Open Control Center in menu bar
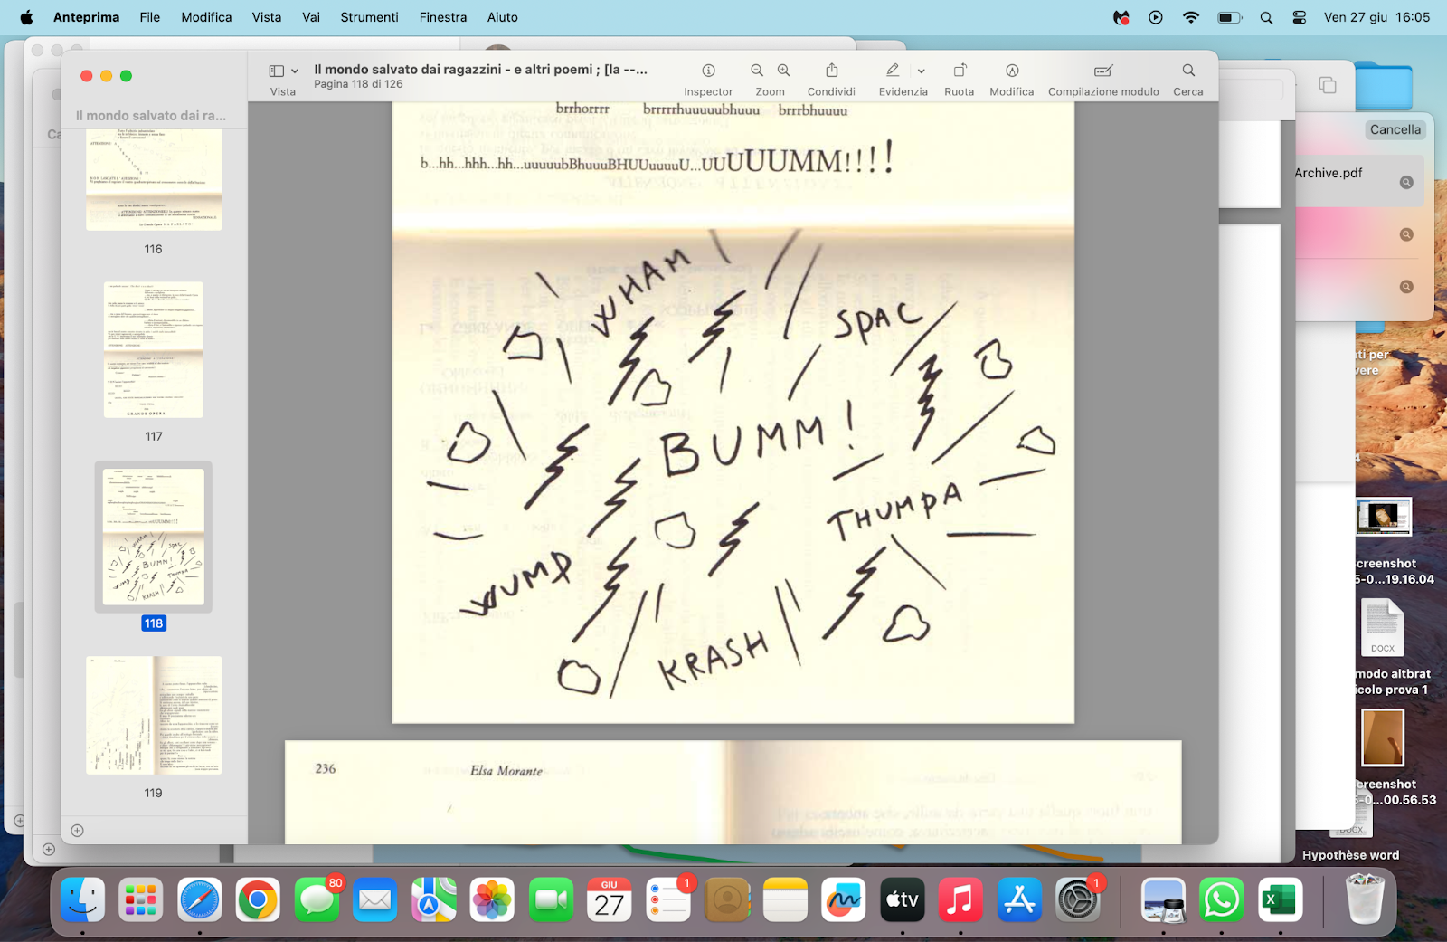Image resolution: width=1447 pixels, height=942 pixels. [1300, 17]
